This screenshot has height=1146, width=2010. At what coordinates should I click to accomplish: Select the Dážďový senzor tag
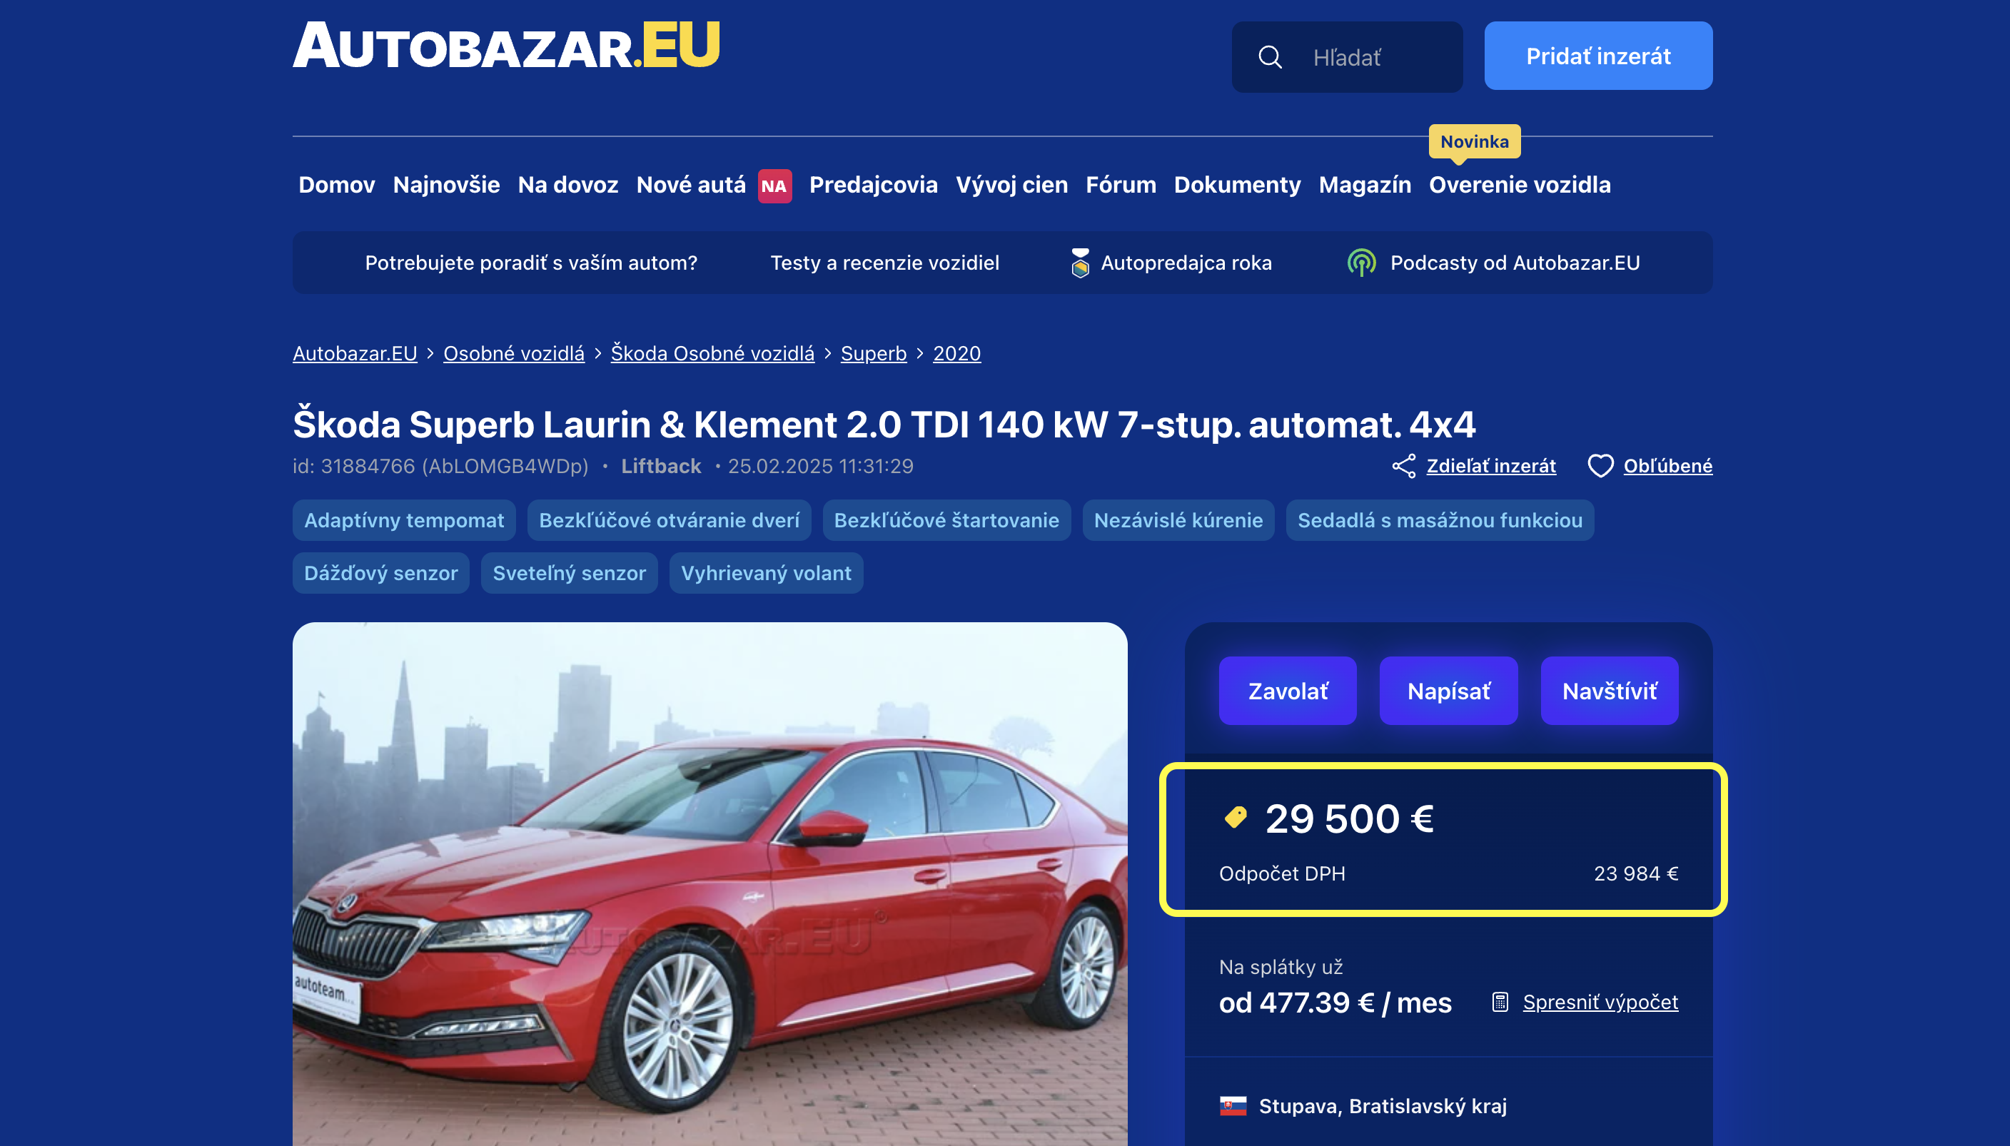(x=381, y=573)
